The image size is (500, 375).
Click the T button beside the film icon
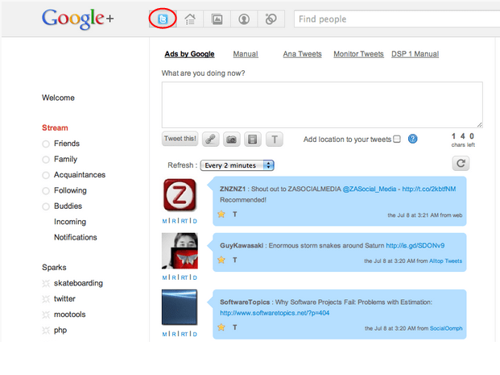pos(275,140)
